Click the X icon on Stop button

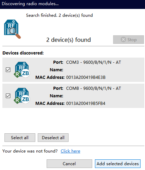pos(123,39)
